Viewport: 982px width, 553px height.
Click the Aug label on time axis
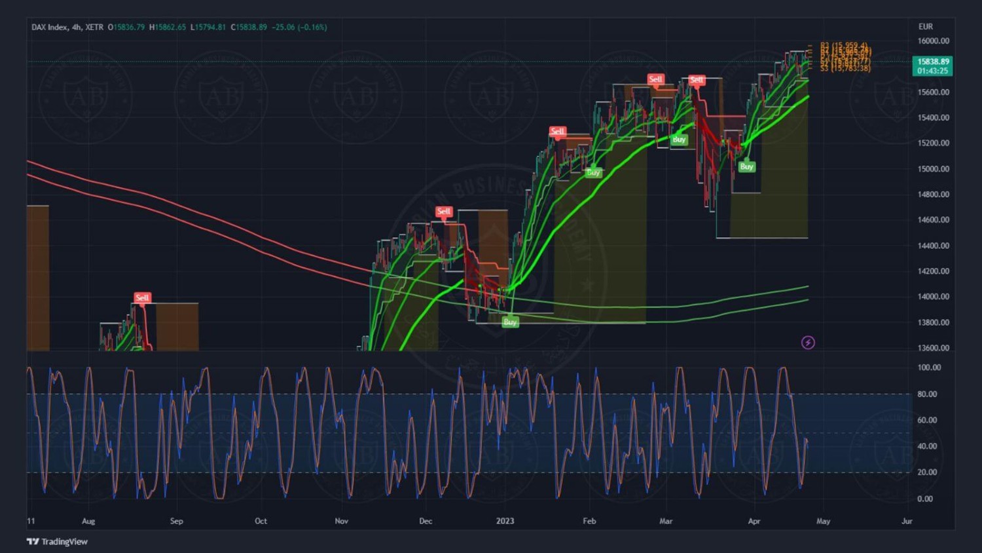(x=88, y=522)
